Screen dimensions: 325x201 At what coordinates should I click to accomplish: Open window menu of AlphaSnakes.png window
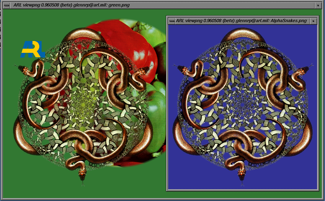[172, 21]
